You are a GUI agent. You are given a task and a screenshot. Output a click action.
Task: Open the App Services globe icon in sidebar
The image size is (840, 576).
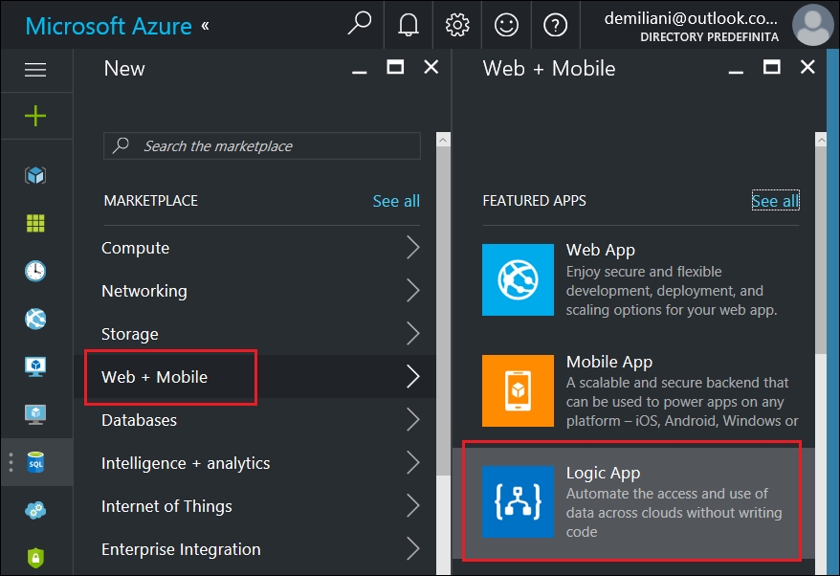click(x=35, y=319)
